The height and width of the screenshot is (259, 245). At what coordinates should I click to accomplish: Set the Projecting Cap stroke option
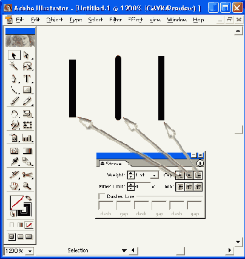click(198, 175)
